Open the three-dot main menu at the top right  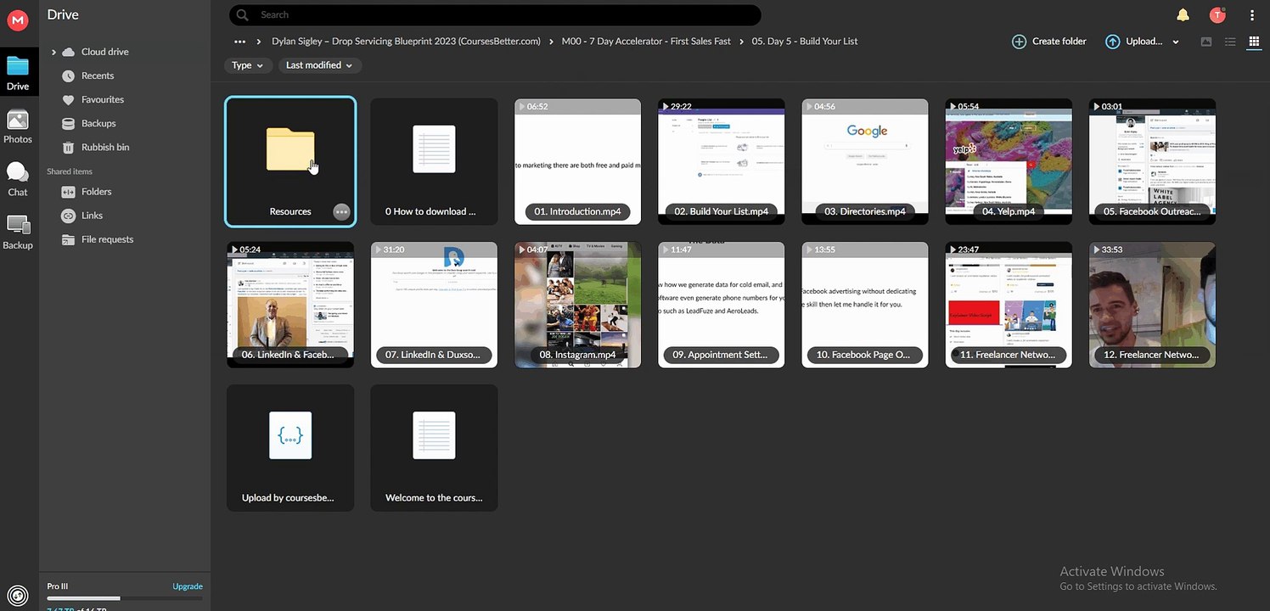tap(1252, 15)
